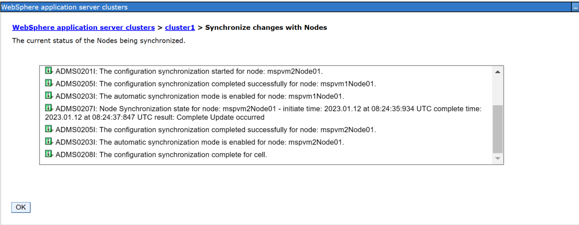Open WebSphere application server clusters breadcrumb link

click(x=83, y=27)
